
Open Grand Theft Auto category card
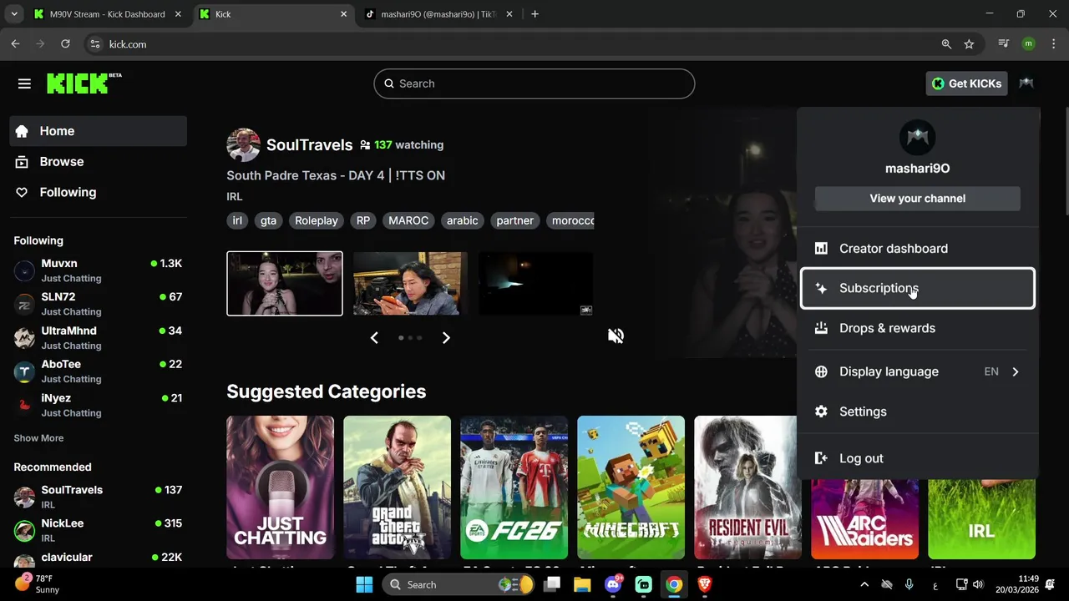tap(398, 487)
